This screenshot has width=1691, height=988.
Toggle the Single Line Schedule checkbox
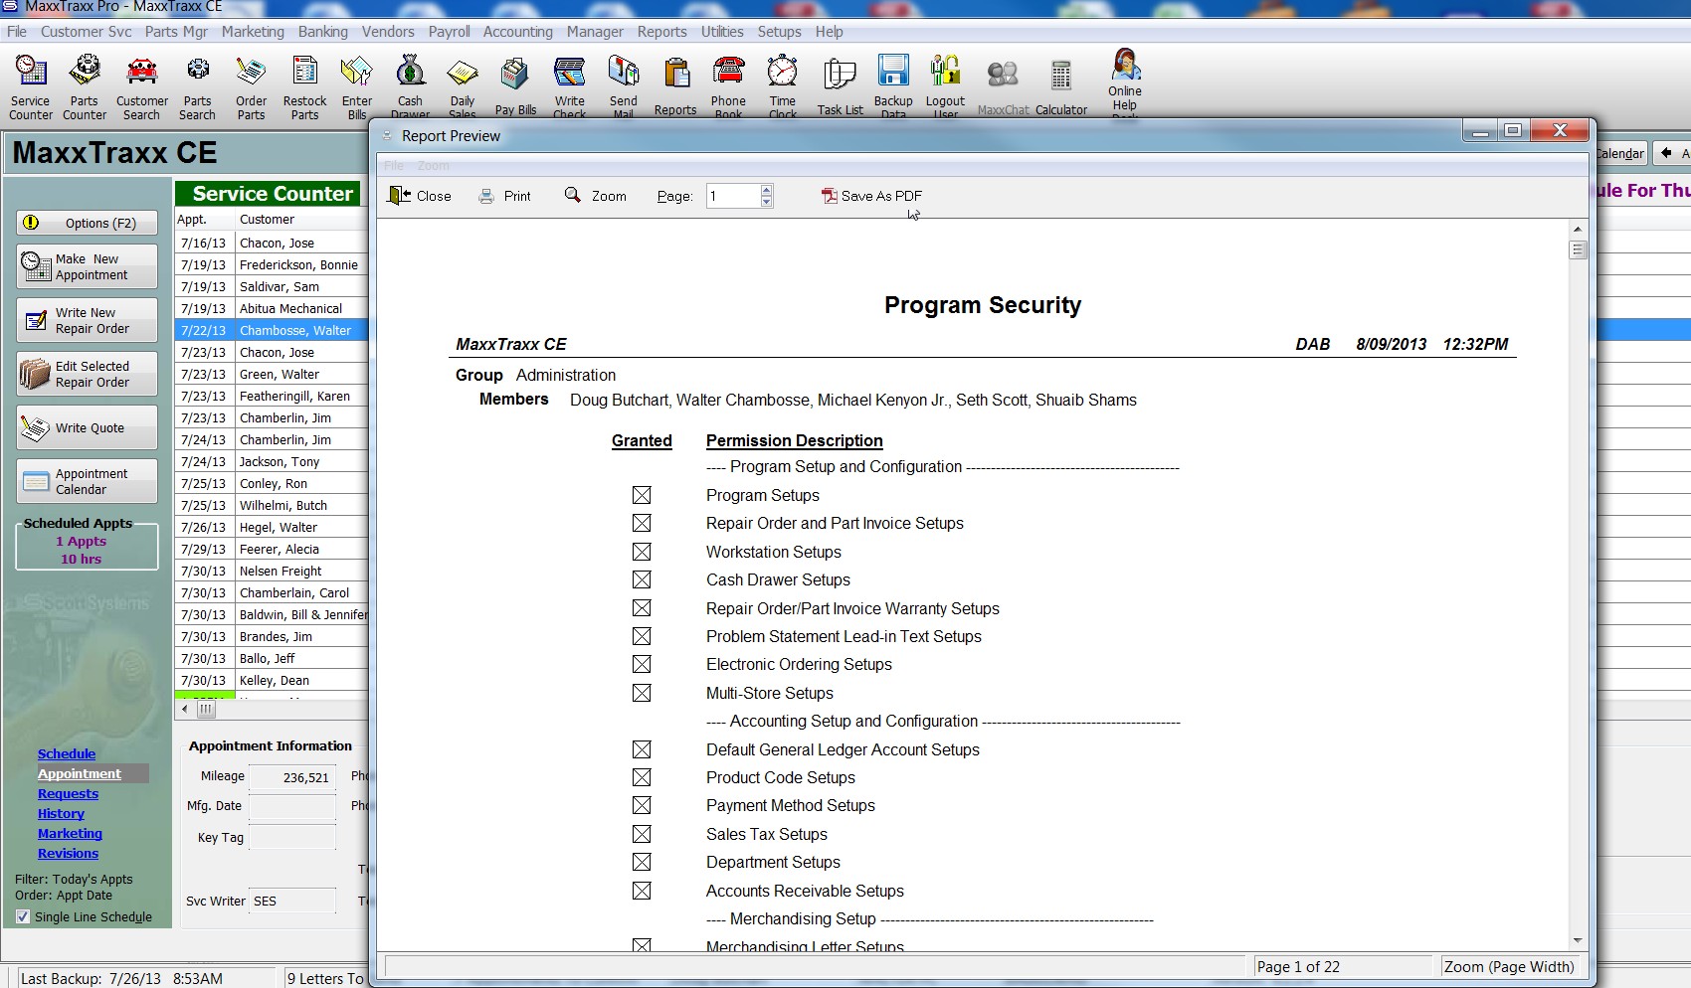[23, 916]
